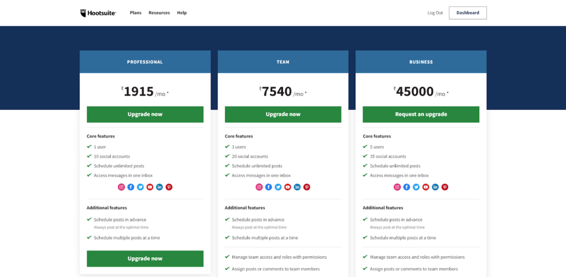
Task: Click Twitter icon in Professional plan
Action: (140, 187)
